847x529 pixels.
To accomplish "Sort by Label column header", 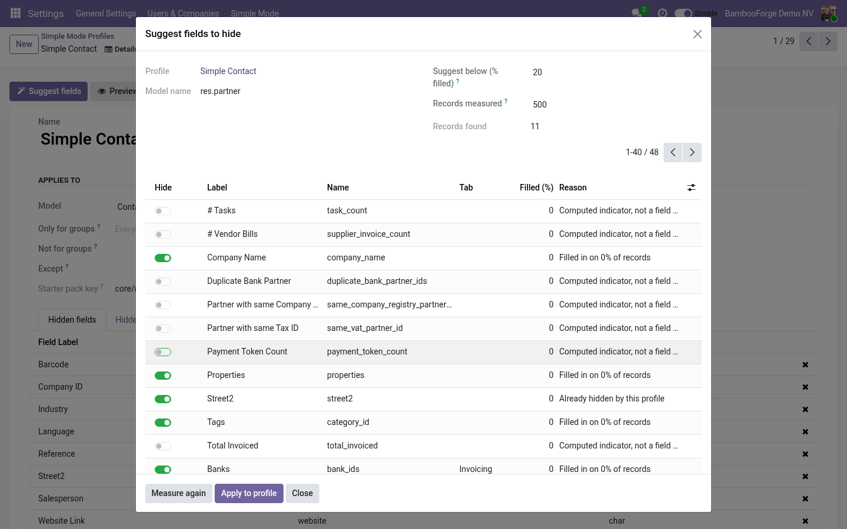I will [217, 188].
